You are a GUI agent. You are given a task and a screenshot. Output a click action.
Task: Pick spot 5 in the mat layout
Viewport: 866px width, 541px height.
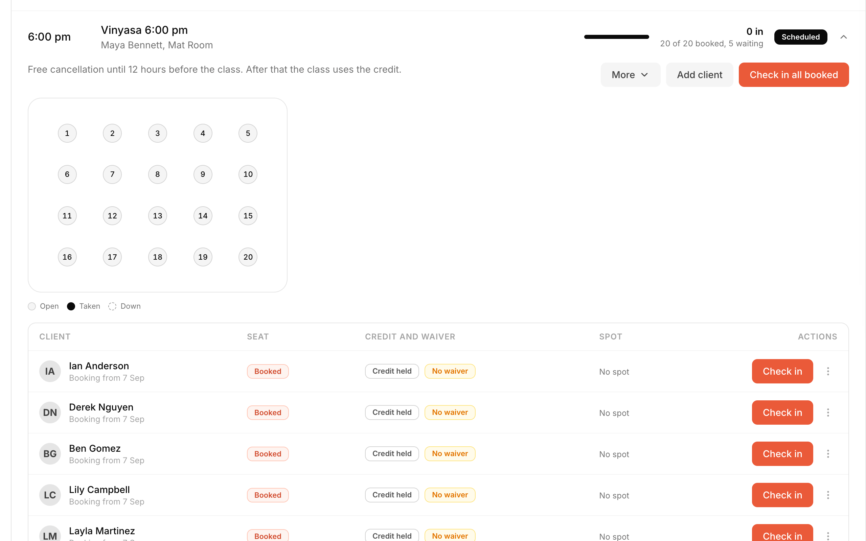(x=248, y=134)
